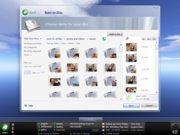Click the envelope icon beside 'follow up from friday'

tap(103, 124)
